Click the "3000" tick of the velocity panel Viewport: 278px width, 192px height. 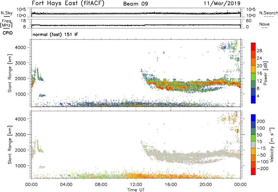point(21,134)
